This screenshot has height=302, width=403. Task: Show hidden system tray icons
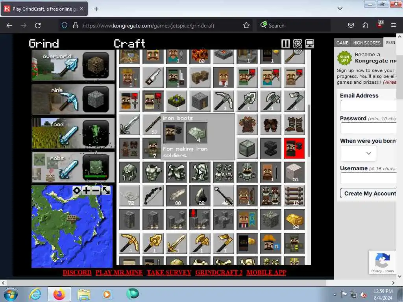pos(335,295)
